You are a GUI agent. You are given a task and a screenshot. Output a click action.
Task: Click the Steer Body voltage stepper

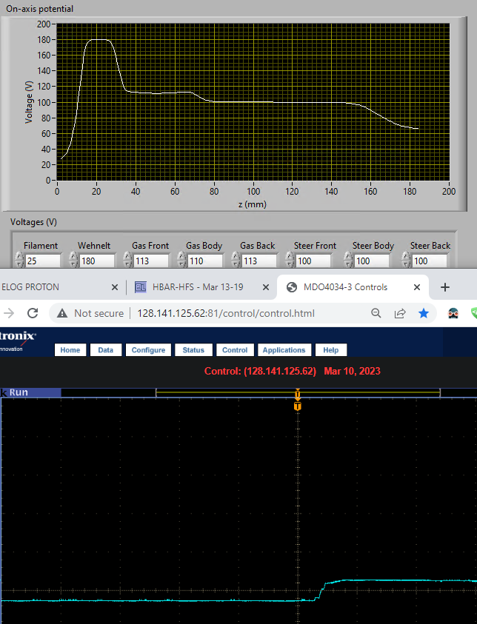(348, 261)
